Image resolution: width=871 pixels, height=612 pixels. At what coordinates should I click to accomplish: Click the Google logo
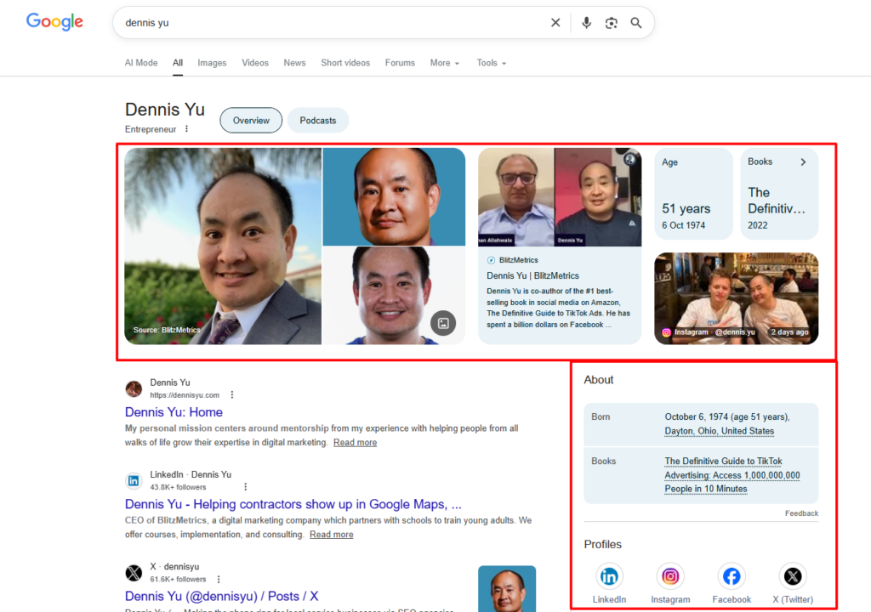tap(54, 22)
